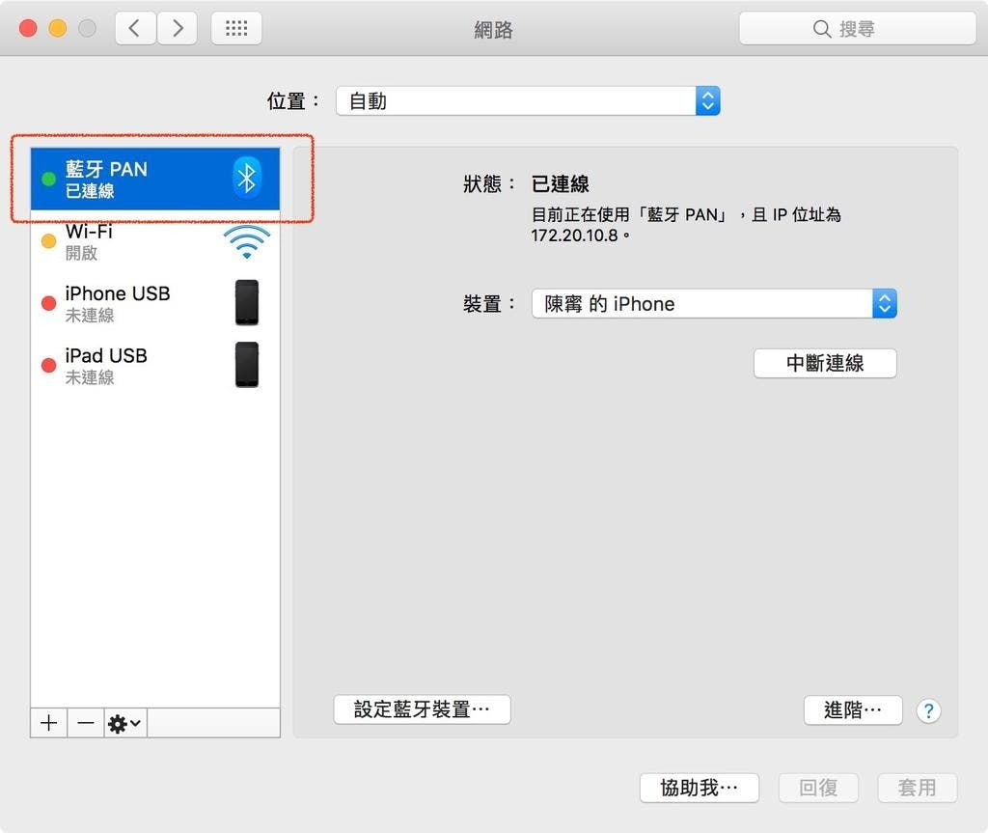Screen dimensions: 988x833
Task: Click the 回復 revert button
Action: pyautogui.click(x=818, y=788)
